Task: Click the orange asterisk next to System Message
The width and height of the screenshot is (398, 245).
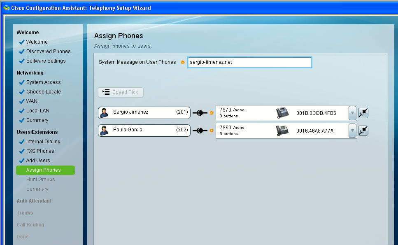Action: coord(183,62)
